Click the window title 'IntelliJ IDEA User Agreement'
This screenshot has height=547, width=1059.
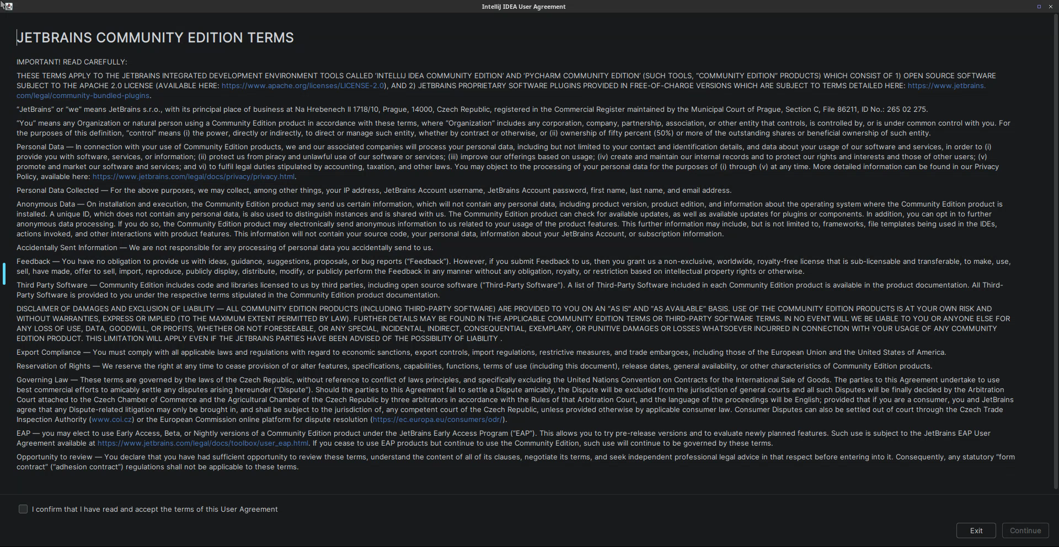523,7
